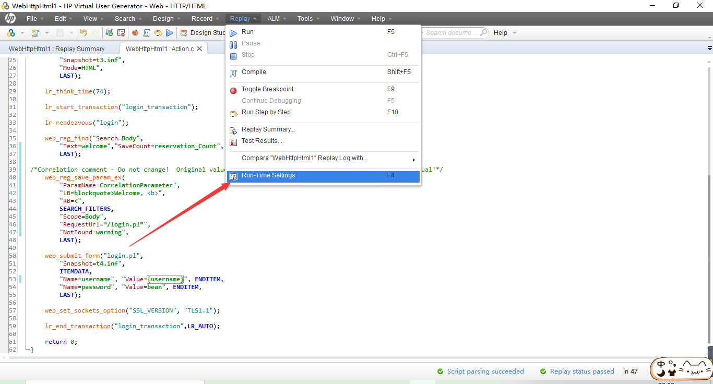Open the toolbar Help dropdown
The height and width of the screenshot is (384, 713).
coord(505,32)
